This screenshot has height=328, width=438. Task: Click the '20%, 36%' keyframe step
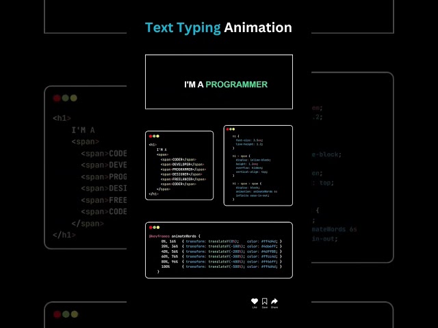[x=170, y=246]
